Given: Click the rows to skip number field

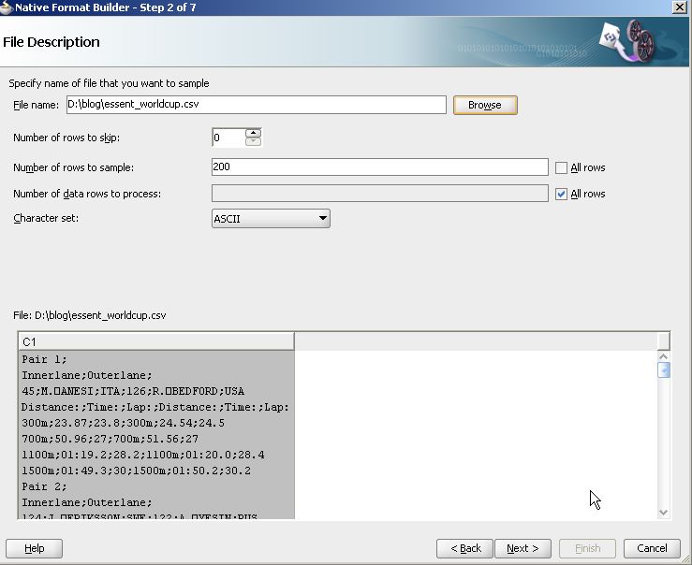Looking at the screenshot, I should [228, 138].
